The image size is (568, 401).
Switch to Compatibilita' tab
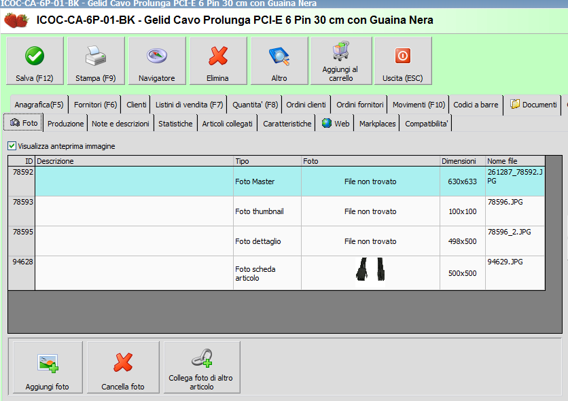pos(427,124)
